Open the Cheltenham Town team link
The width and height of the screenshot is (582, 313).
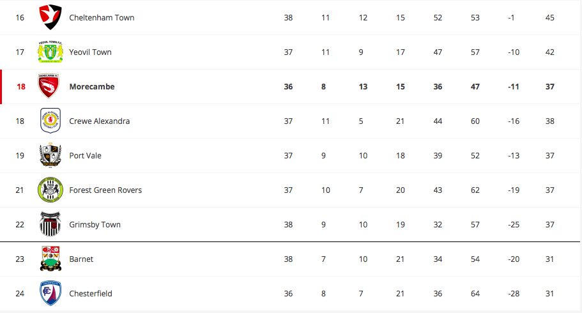pos(102,17)
